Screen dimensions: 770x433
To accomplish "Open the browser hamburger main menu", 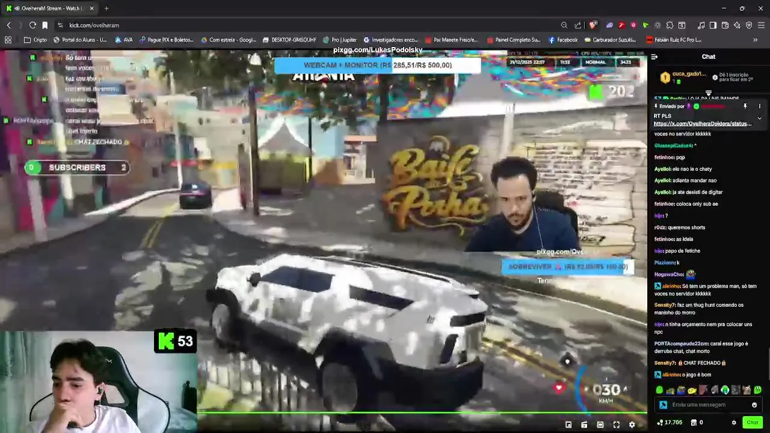I will click(x=761, y=25).
